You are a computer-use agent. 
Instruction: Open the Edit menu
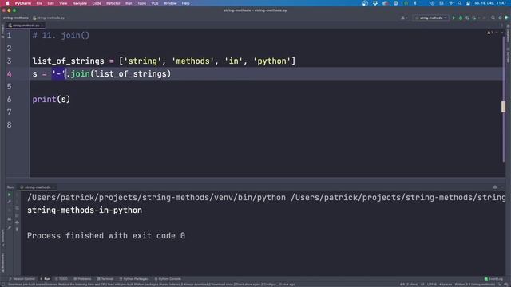point(50,3)
